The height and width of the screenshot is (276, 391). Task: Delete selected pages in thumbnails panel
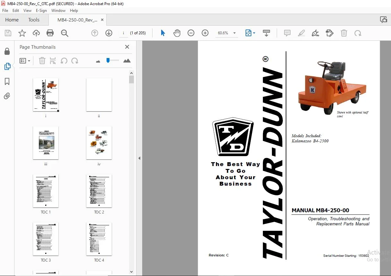(42, 61)
